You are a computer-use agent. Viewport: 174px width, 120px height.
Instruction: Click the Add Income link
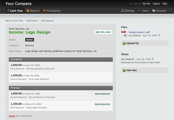coord(32,21)
